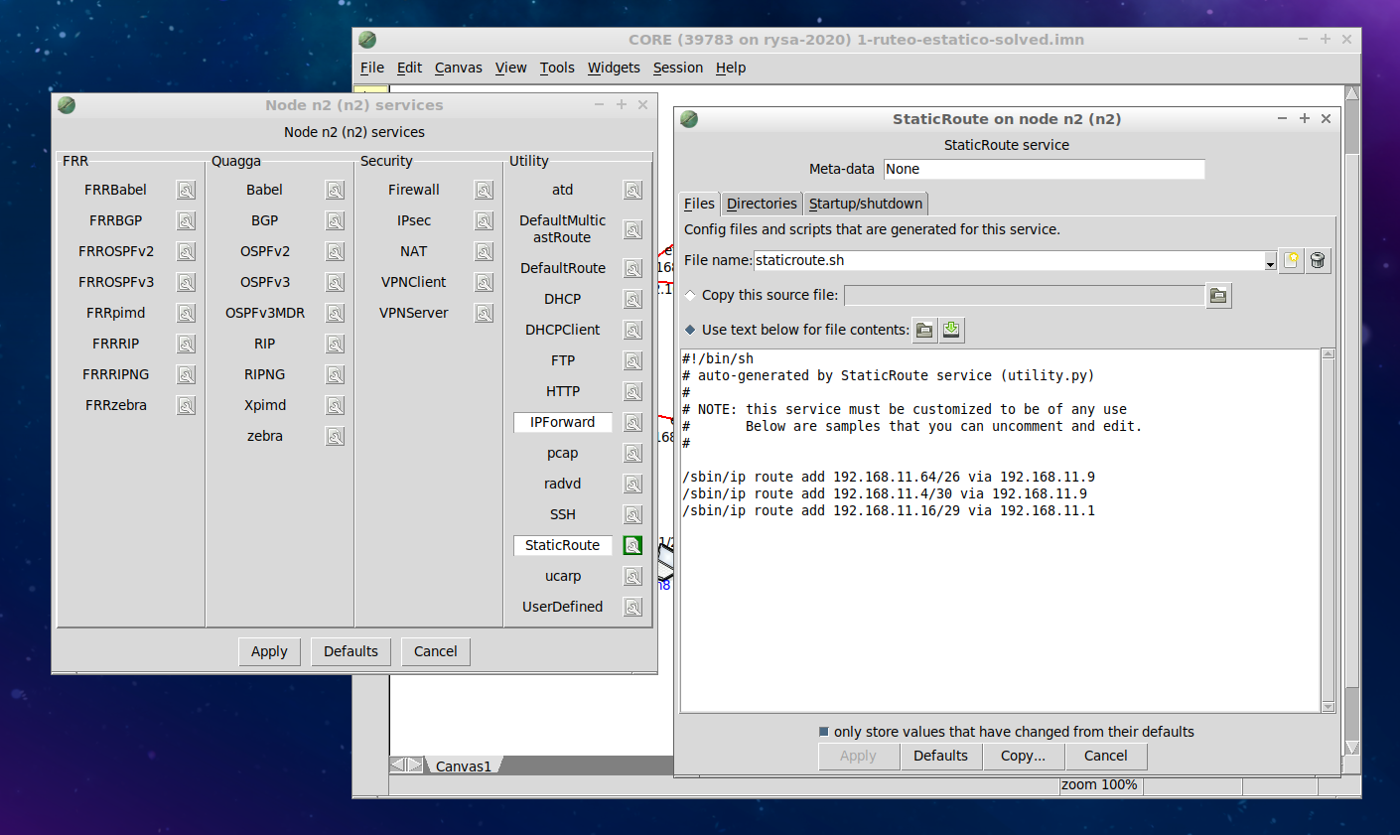Click the save file icon for text contents

[951, 331]
